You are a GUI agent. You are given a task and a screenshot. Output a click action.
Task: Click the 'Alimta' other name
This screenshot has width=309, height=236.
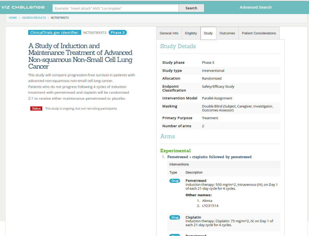(x=207, y=201)
